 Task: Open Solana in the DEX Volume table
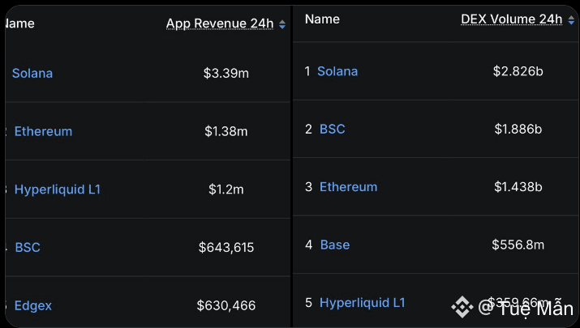[x=337, y=71]
